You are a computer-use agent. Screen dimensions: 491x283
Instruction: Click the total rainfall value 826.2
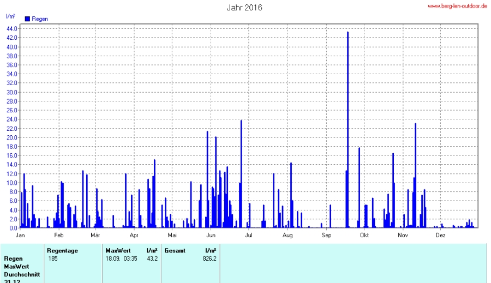209,258
